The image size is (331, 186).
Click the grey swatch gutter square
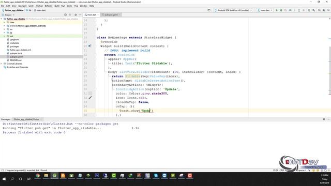(x=91, y=93)
